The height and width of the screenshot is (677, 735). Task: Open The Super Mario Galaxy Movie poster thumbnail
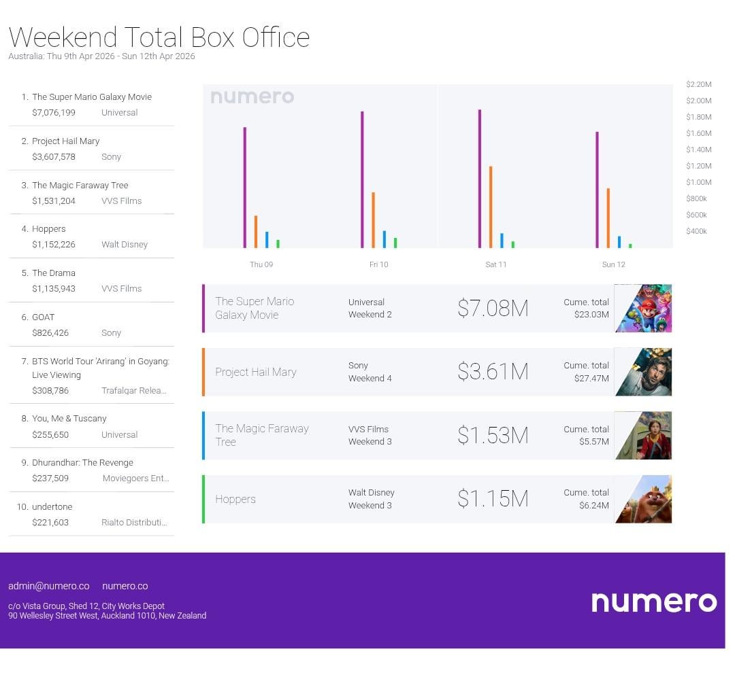tap(643, 308)
